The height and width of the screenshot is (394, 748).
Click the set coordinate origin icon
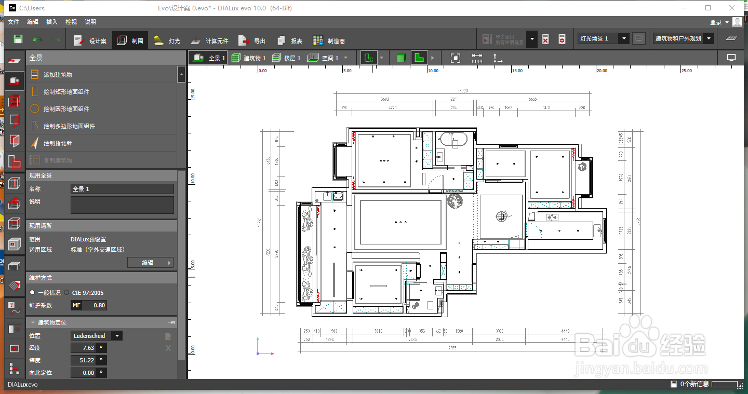coord(498,58)
